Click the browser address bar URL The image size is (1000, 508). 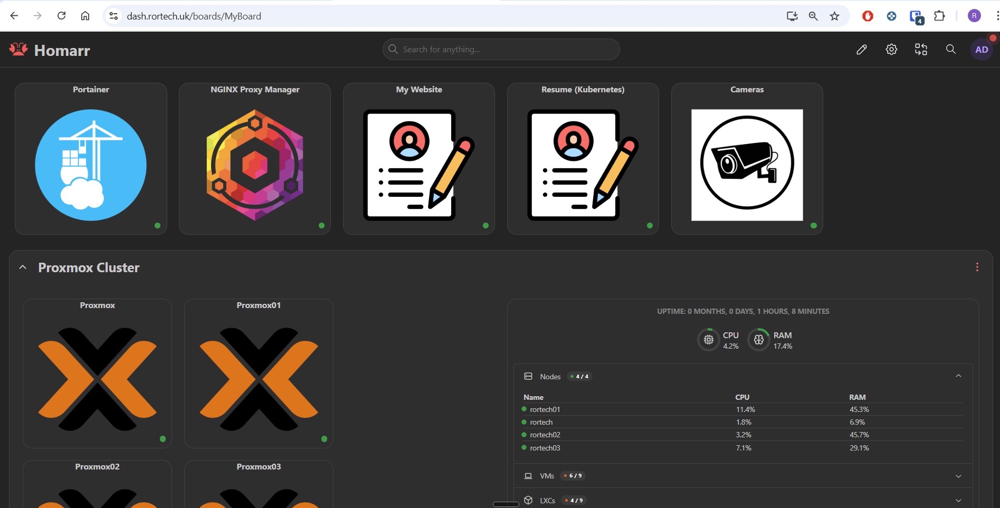coord(194,16)
